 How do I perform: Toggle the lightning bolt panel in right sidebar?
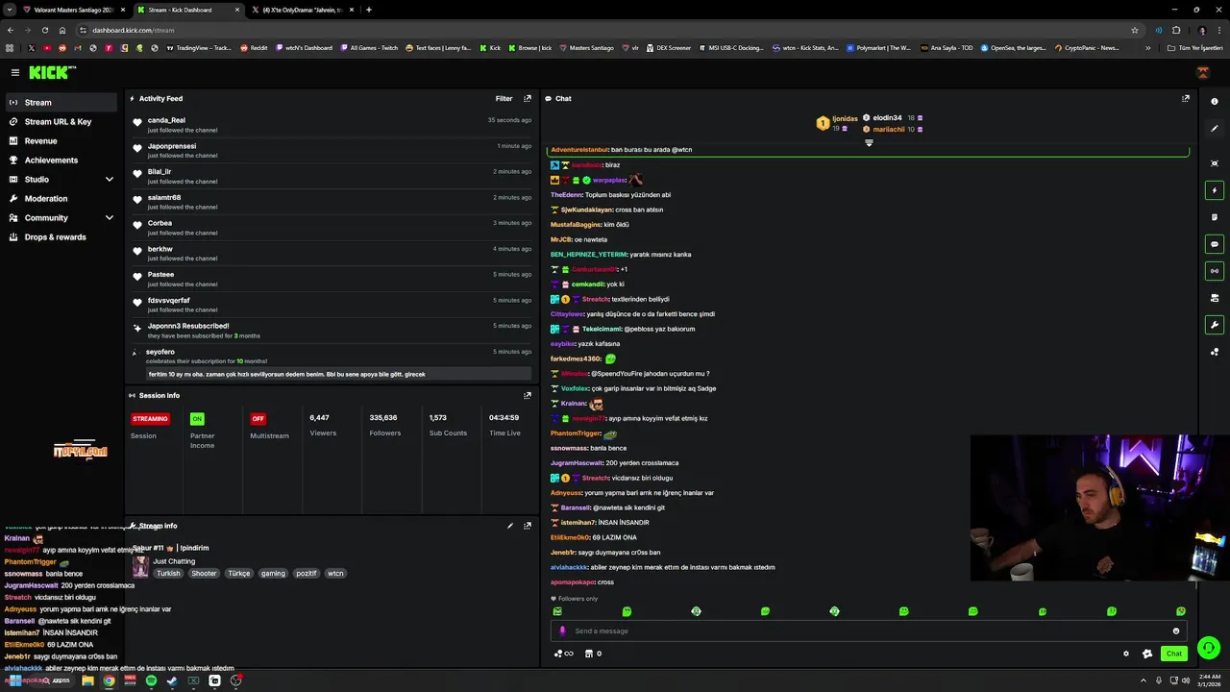1215,190
